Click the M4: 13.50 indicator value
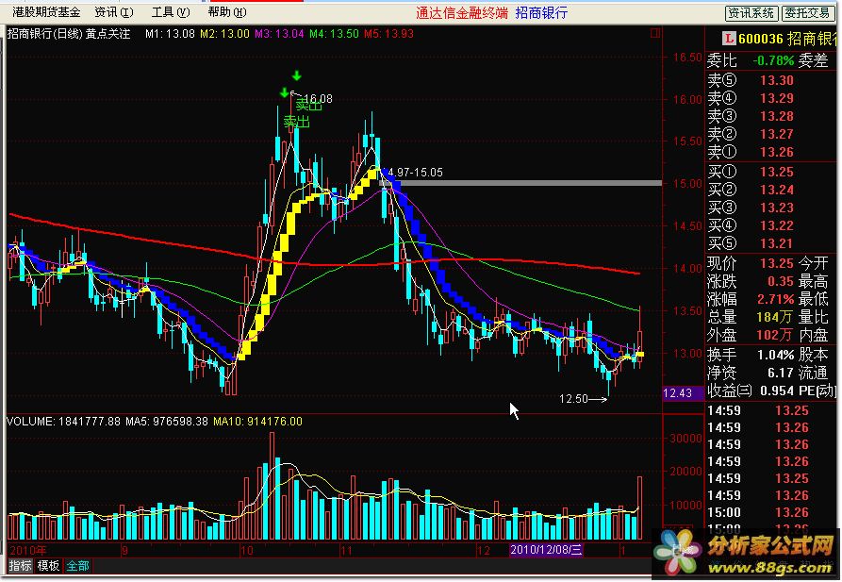Image resolution: width=842 pixels, height=582 pixels. 334,34
